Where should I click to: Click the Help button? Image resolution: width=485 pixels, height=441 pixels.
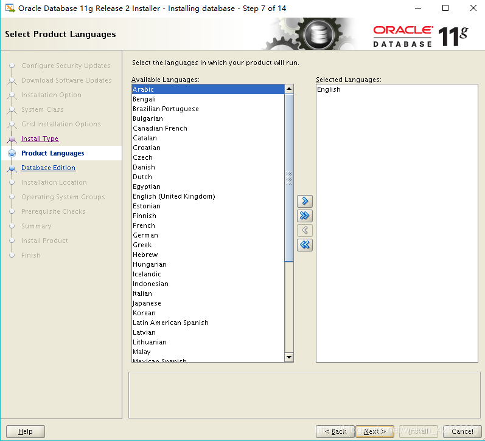tap(26, 431)
